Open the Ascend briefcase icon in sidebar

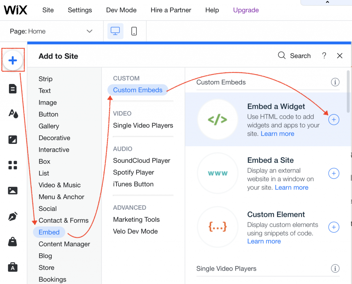13,267
